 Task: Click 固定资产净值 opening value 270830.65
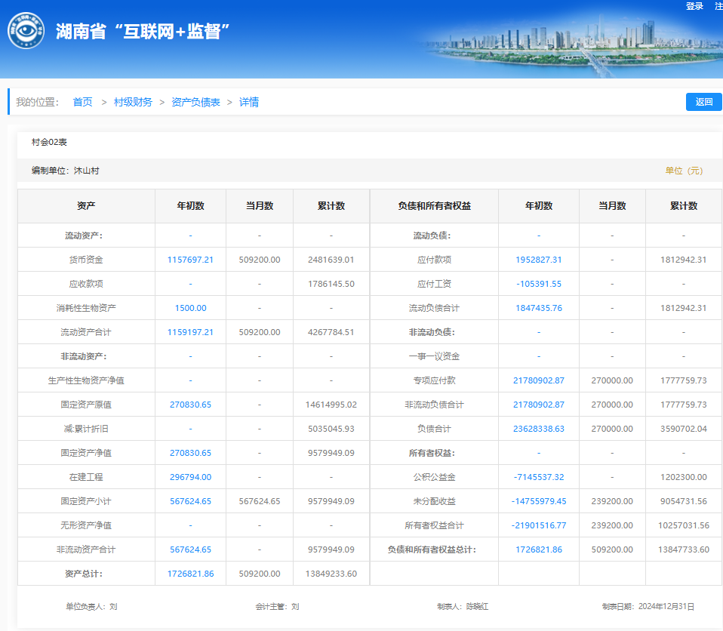click(x=190, y=453)
